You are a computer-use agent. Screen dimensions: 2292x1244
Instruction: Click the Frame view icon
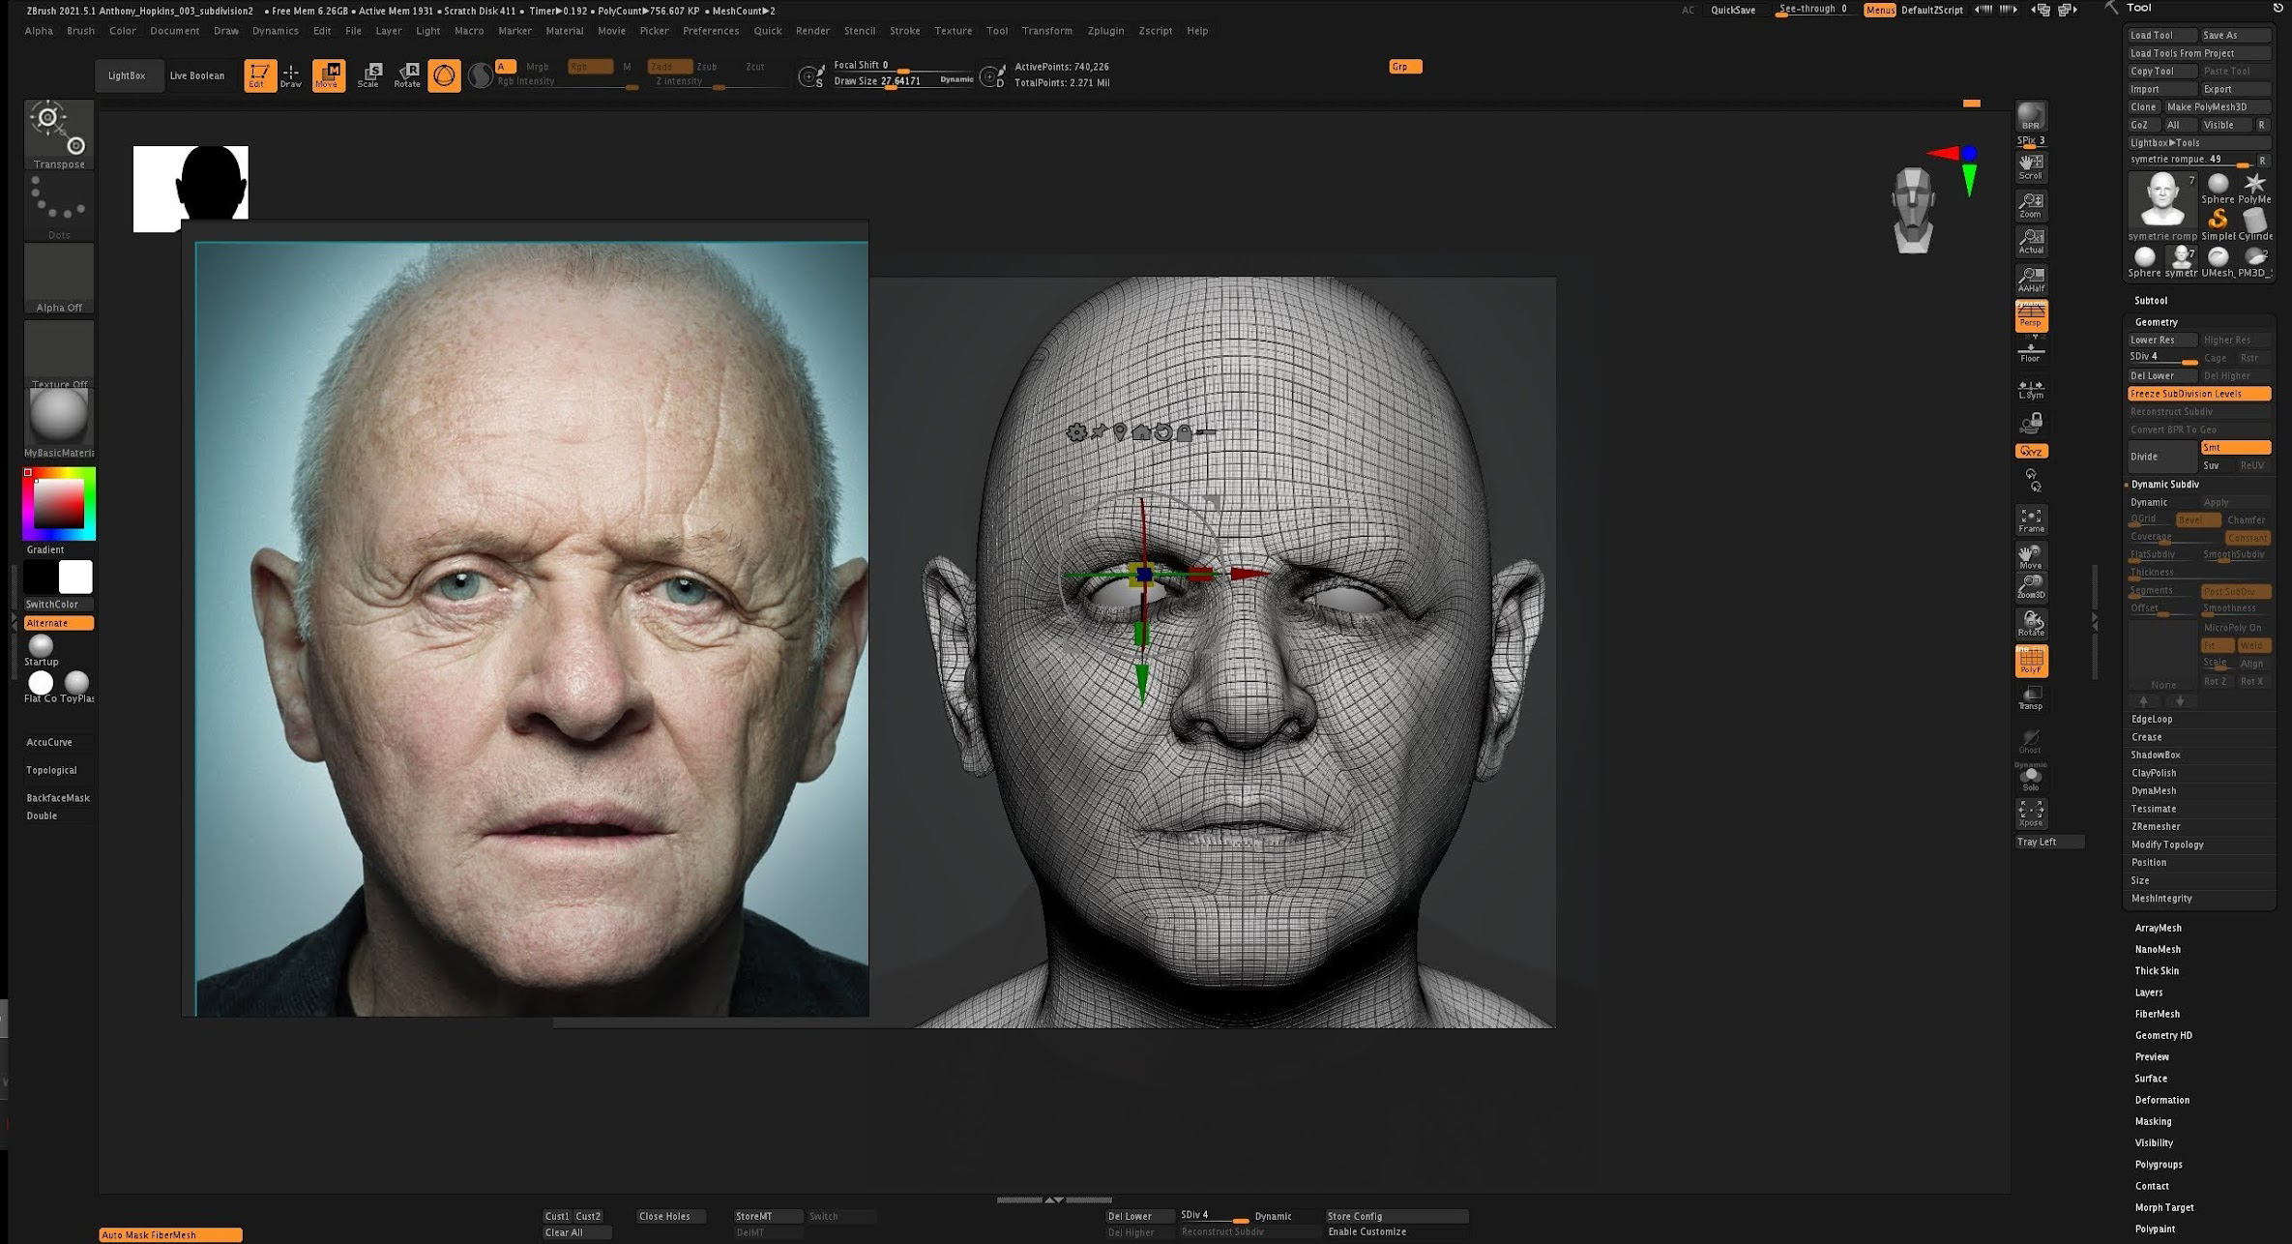coord(2031,520)
